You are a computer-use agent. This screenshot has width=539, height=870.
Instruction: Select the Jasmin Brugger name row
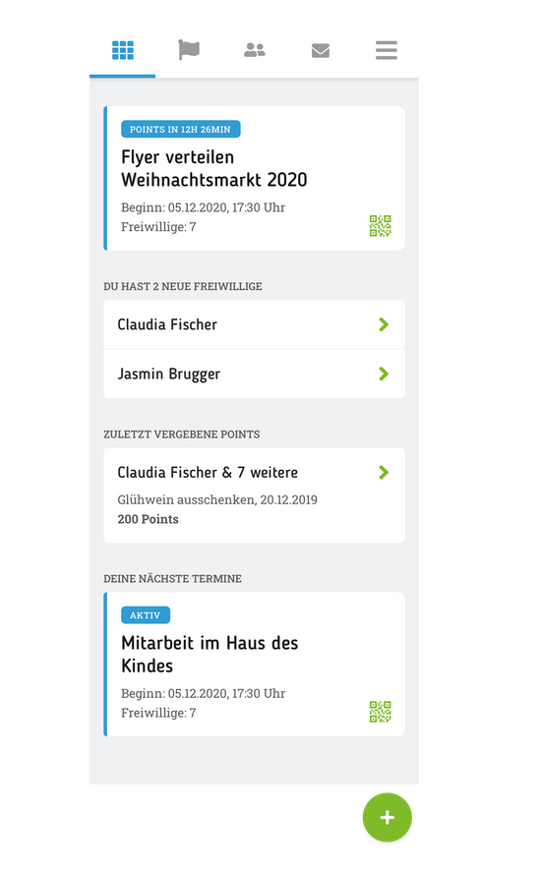coord(254,374)
